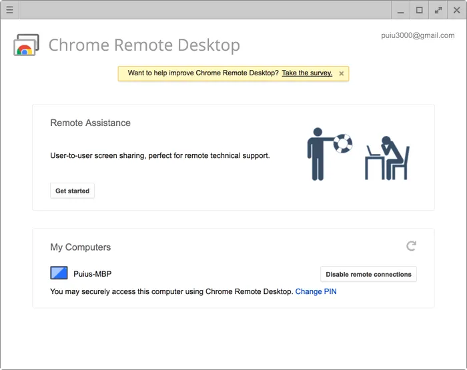
Task: Toggle the fullscreen arrows button in title bar
Action: coord(438,10)
